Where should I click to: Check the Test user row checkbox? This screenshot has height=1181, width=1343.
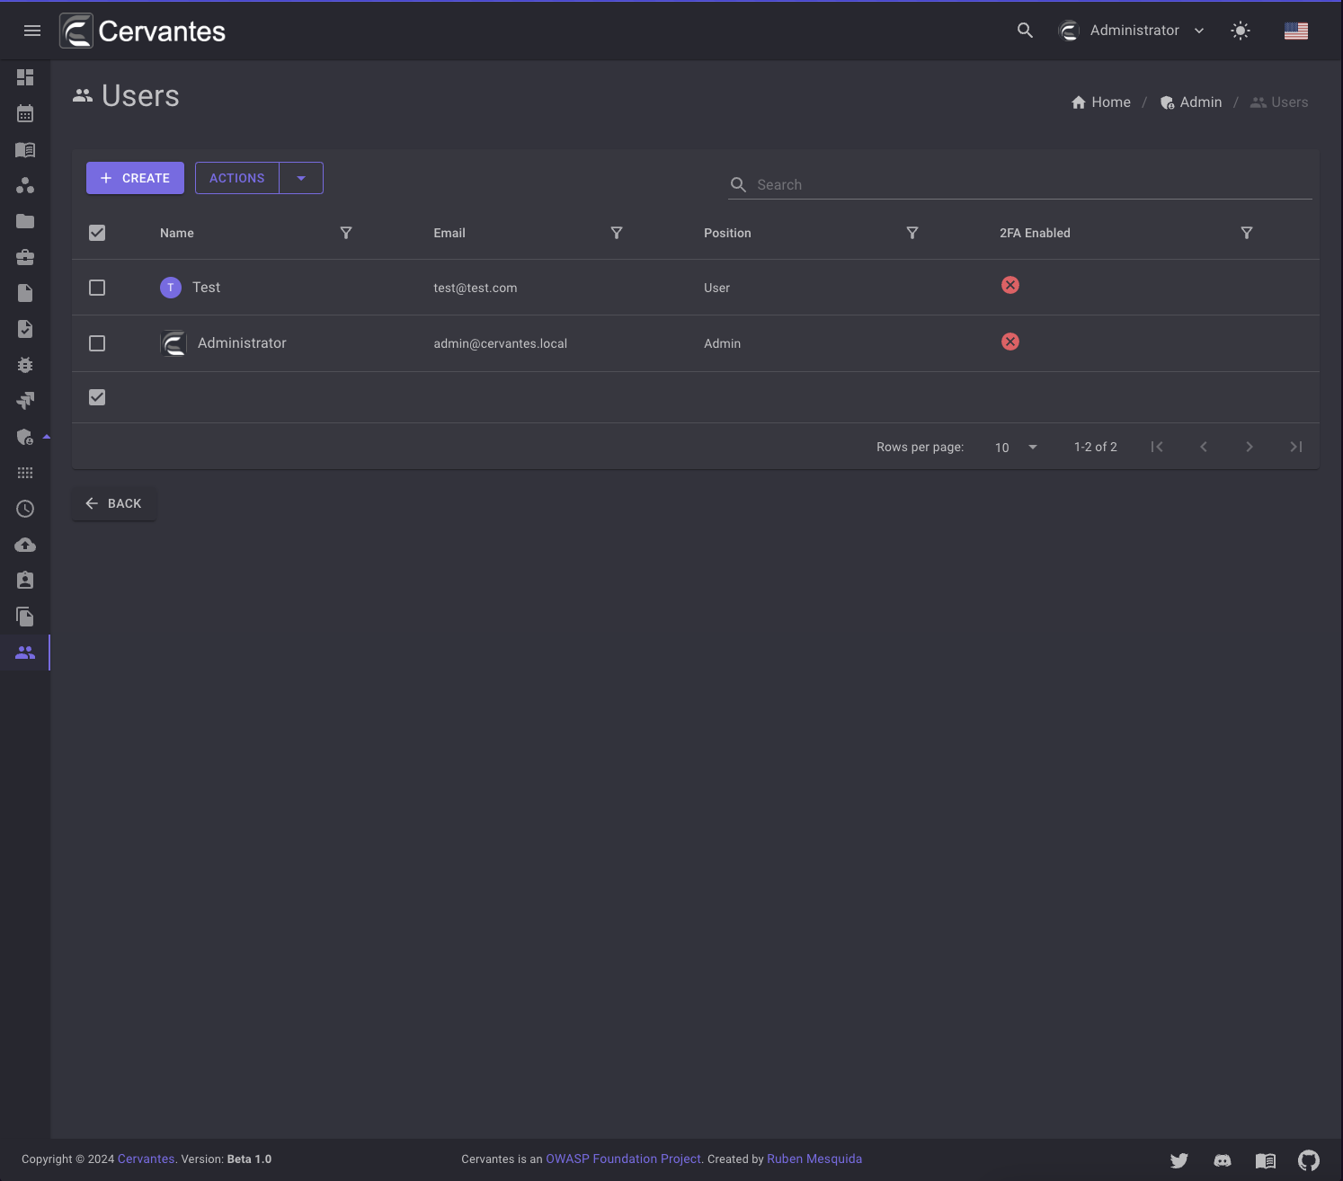tap(97, 288)
